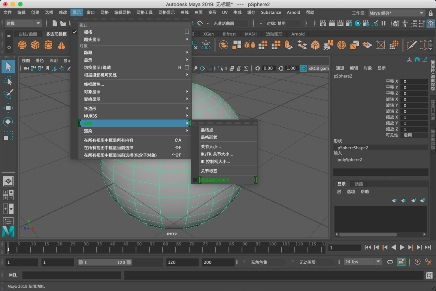Screen dimensions: 436x291
Task: Start an IPR render from the status line
Action: pyautogui.click(x=340, y=23)
